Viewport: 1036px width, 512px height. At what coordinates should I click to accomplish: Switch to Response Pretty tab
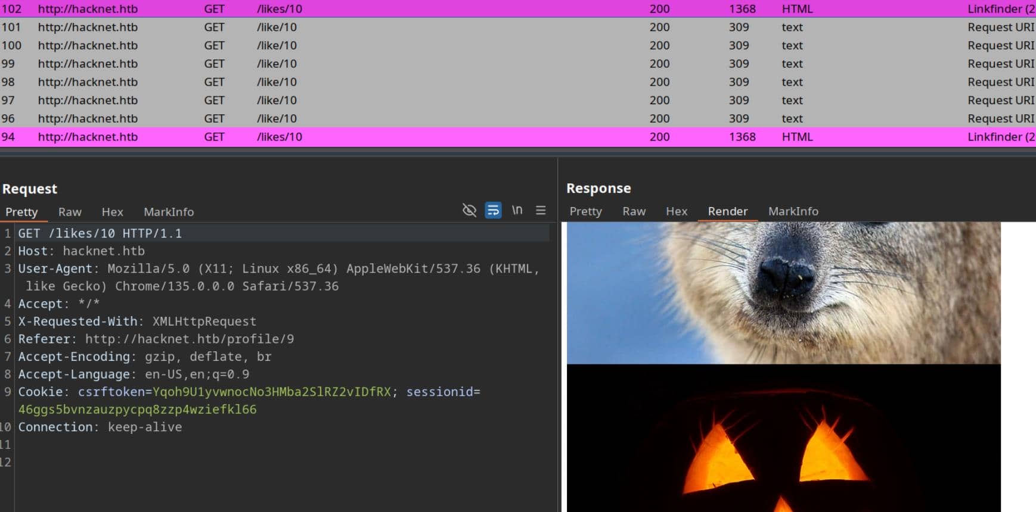585,211
